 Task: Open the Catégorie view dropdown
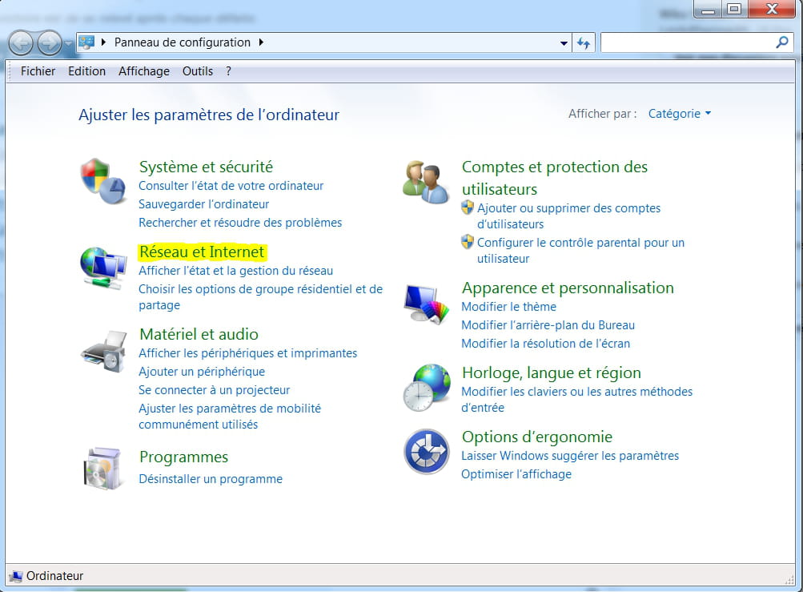680,114
